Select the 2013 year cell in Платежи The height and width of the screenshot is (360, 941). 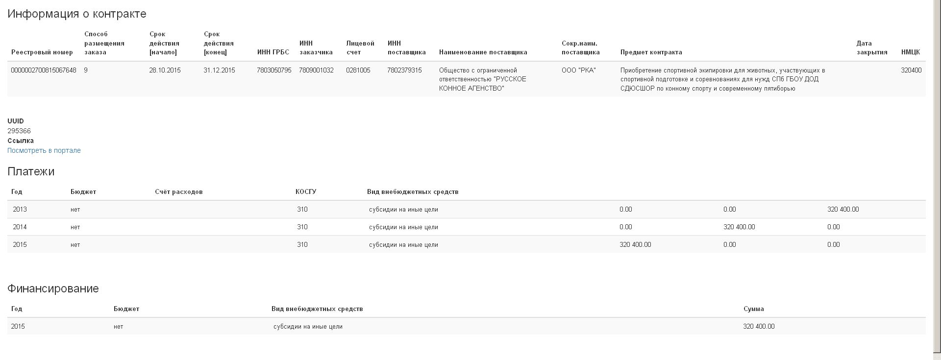(x=20, y=209)
